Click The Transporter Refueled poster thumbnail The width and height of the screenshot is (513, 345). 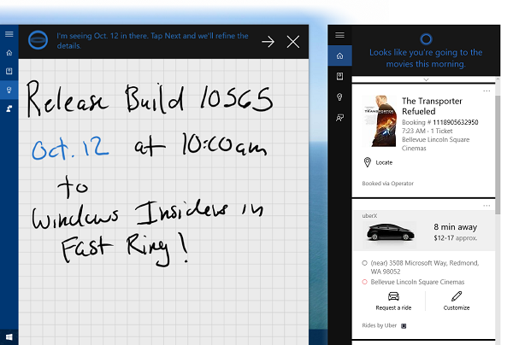tap(380, 121)
